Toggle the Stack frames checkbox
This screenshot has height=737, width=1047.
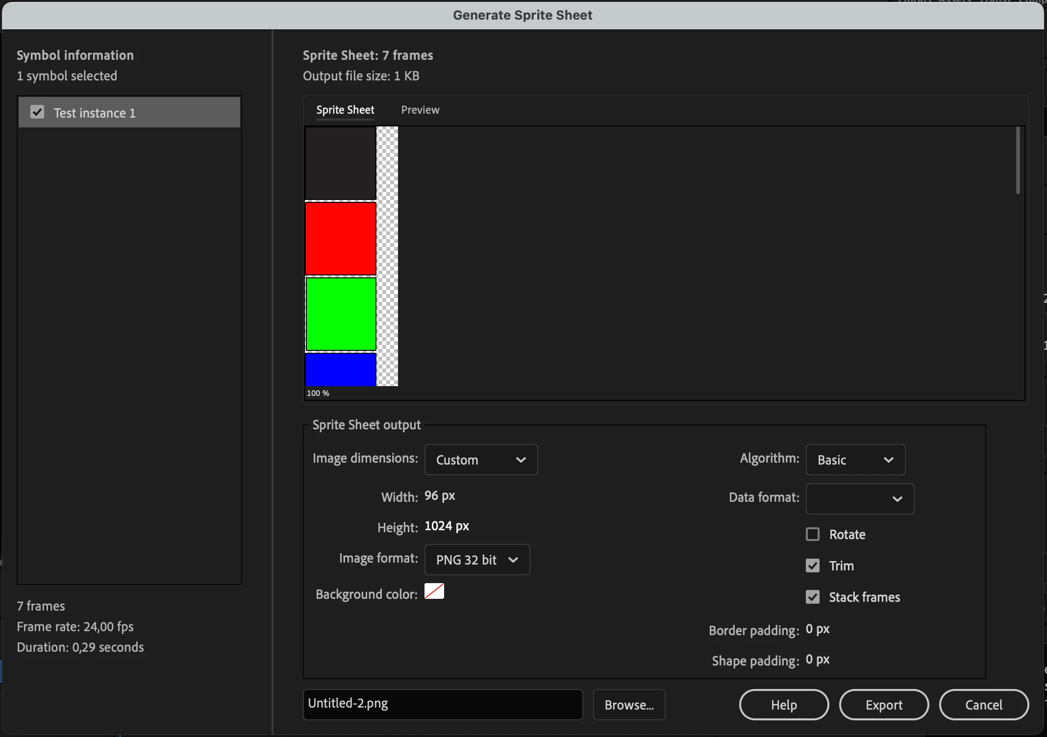(x=813, y=597)
